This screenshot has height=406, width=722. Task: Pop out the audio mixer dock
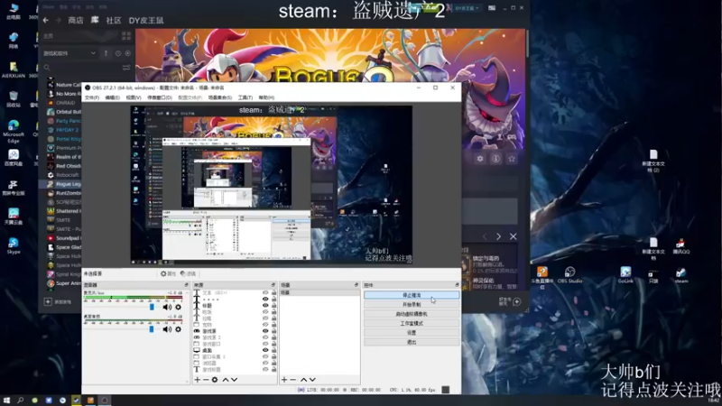click(187, 285)
